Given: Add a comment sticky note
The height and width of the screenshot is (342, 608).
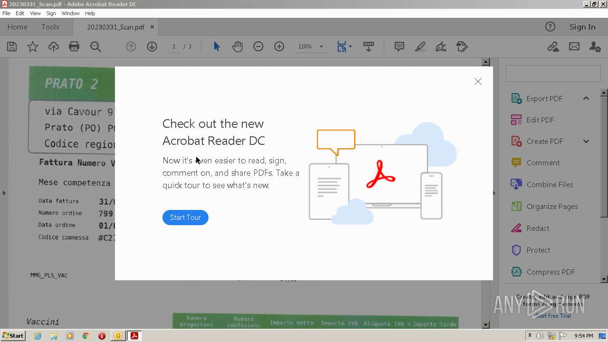Looking at the screenshot, I should (399, 47).
